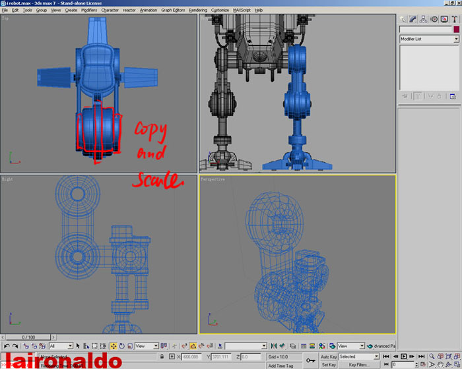Viewport: 462px width, 369px height.
Task: Open the Display panel tab
Action: 444,19
